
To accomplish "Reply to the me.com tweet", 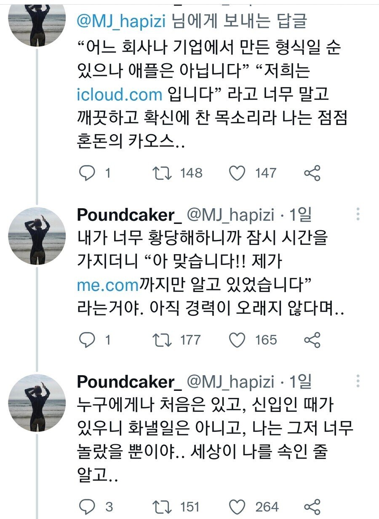I will (x=87, y=340).
